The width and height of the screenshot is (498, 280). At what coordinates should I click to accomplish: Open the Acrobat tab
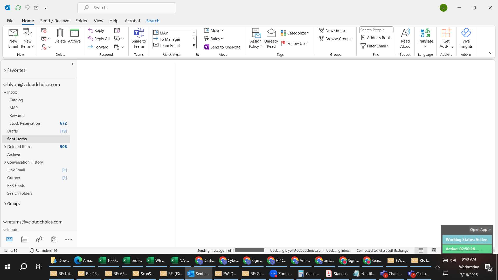132,21
